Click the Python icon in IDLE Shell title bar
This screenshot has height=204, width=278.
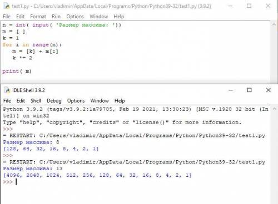point(7,90)
